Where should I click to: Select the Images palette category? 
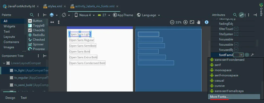click(9, 47)
